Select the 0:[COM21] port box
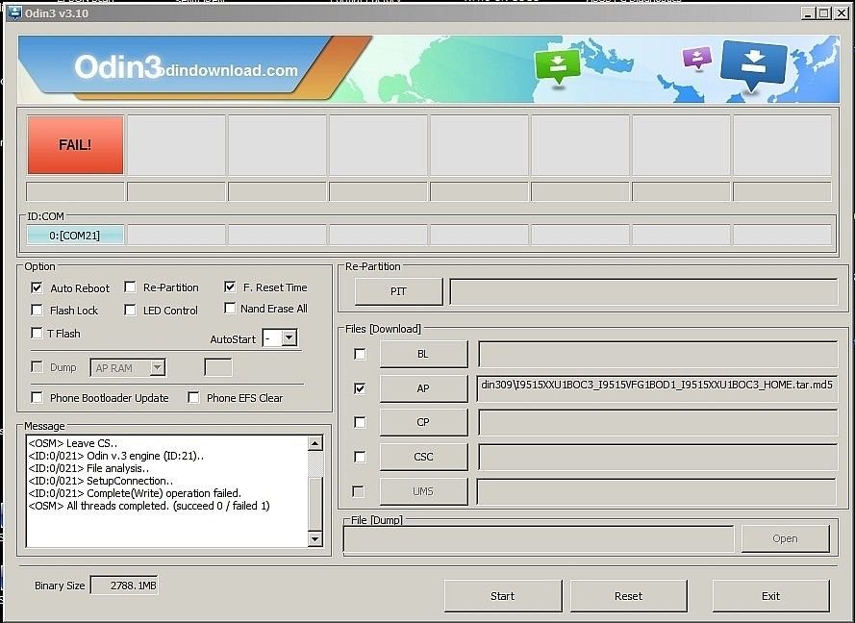Viewport: 855px width, 623px height. pyautogui.click(x=75, y=236)
